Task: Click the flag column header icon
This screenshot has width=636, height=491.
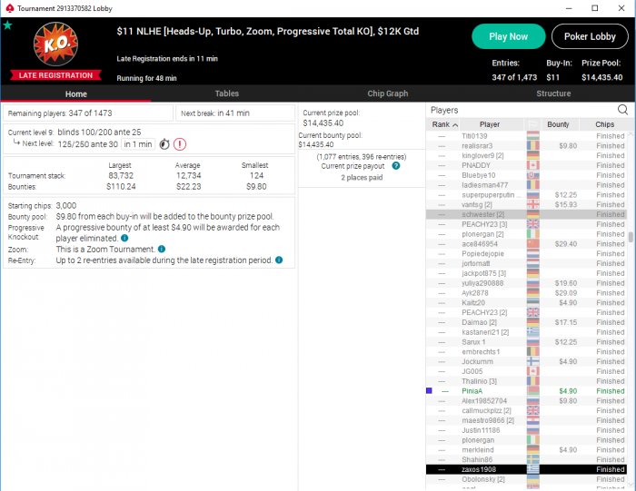Action: [x=532, y=124]
